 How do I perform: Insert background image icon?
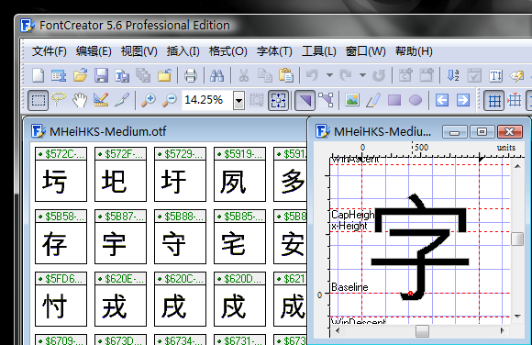click(x=352, y=100)
